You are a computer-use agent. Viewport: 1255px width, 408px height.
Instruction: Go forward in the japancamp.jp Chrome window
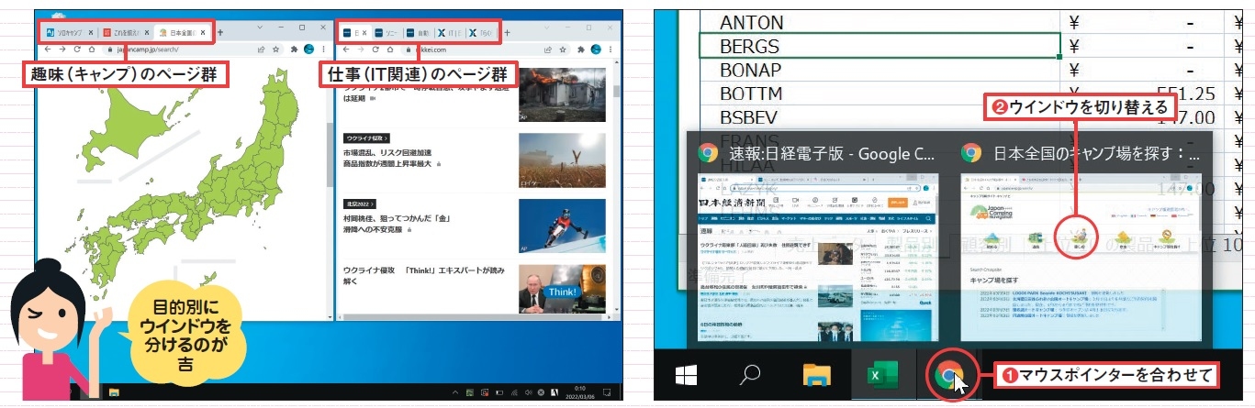tap(62, 50)
